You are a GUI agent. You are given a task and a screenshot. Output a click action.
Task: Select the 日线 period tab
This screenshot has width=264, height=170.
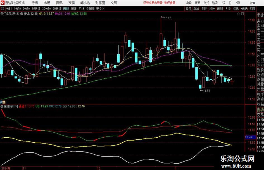66,9
